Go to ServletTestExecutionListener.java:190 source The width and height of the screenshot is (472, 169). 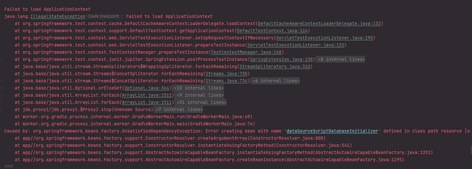(324, 38)
